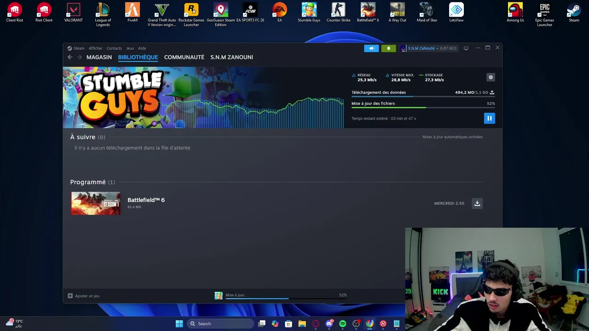Open Steam announcements megaphone button

click(371, 48)
